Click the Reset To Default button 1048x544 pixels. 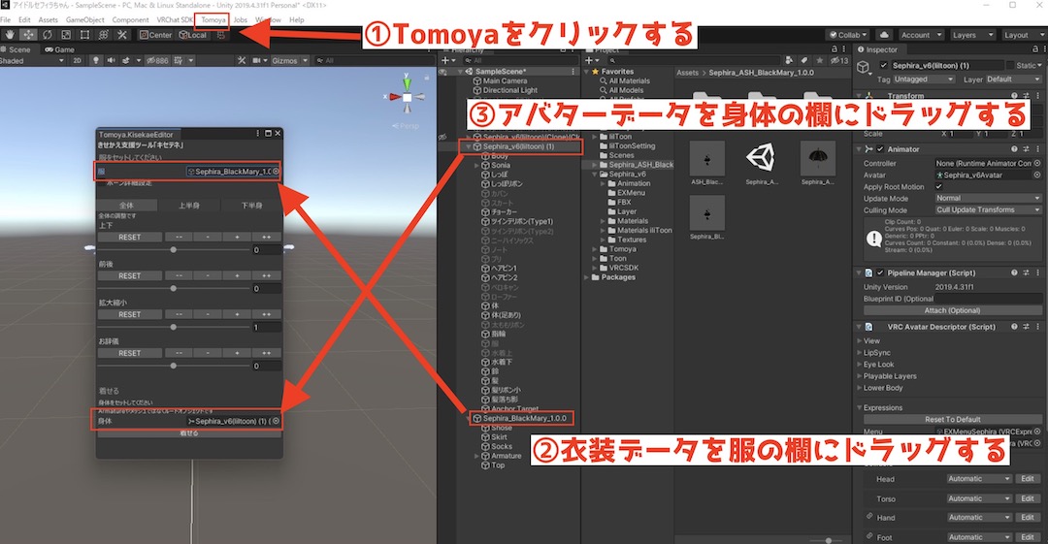[x=953, y=420]
